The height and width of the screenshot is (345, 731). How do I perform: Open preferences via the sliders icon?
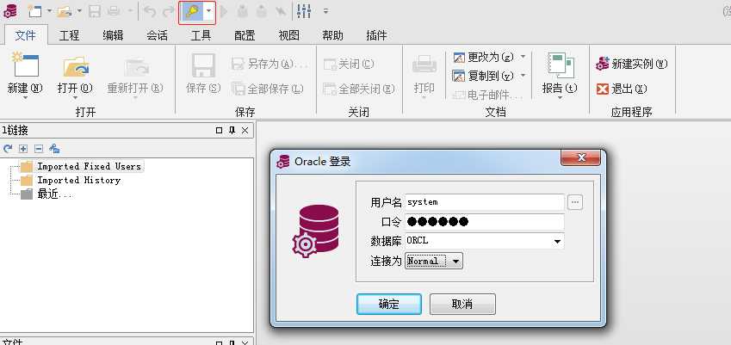pos(304,11)
